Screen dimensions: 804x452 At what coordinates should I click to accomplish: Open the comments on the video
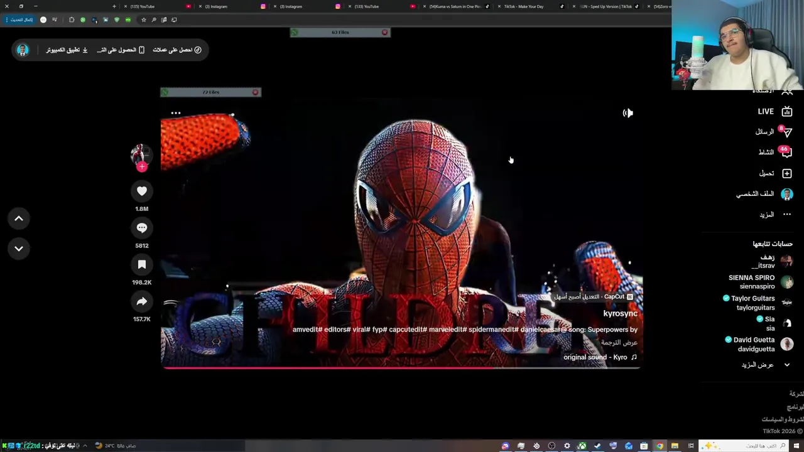[142, 228]
